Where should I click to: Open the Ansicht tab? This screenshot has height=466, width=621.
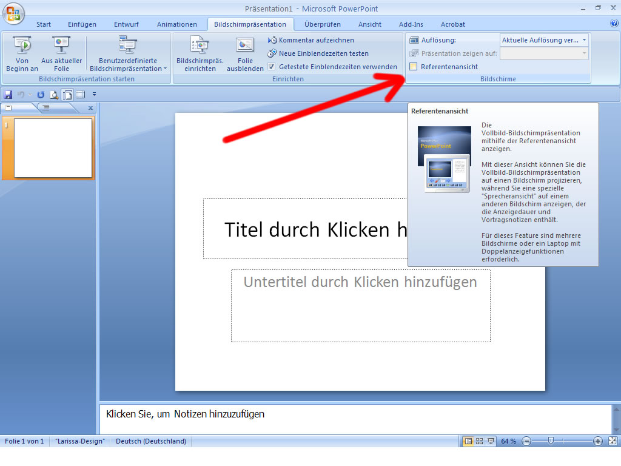[370, 24]
